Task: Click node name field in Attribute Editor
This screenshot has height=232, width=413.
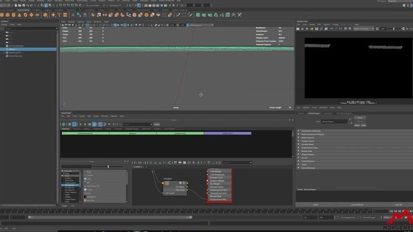Action: 334,122
